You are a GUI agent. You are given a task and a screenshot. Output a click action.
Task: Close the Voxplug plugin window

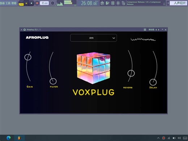pos(166,30)
